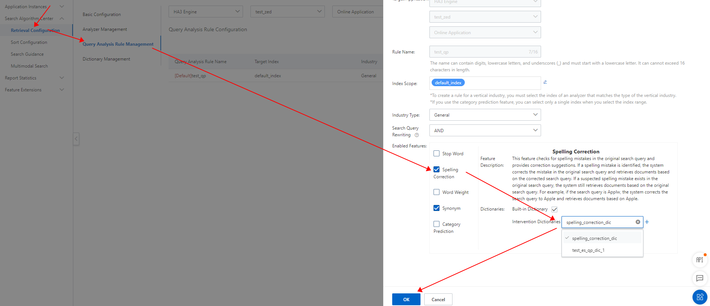Viewport: 710px width, 306px height.
Task: Select spelling_correction_dic from the dropdown list
Action: [x=602, y=238]
